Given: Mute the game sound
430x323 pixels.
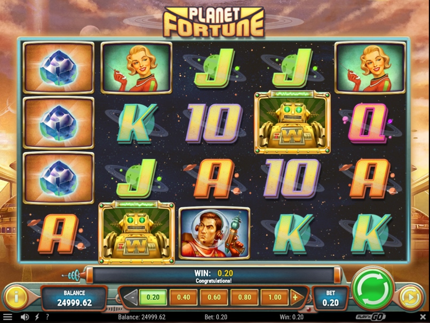Looking at the screenshot, I should tap(25, 317).
